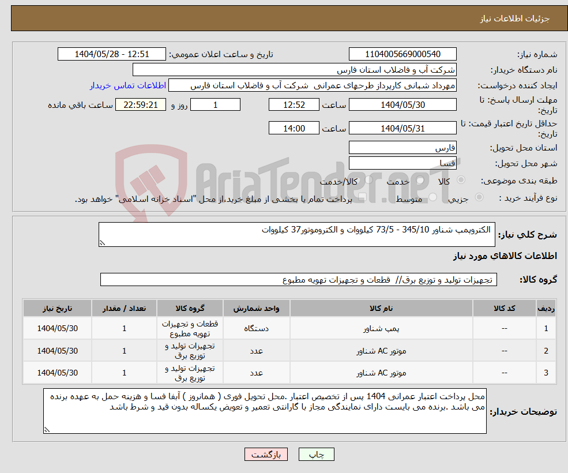Click the بازگشت button
568x473 pixels.
click(265, 455)
